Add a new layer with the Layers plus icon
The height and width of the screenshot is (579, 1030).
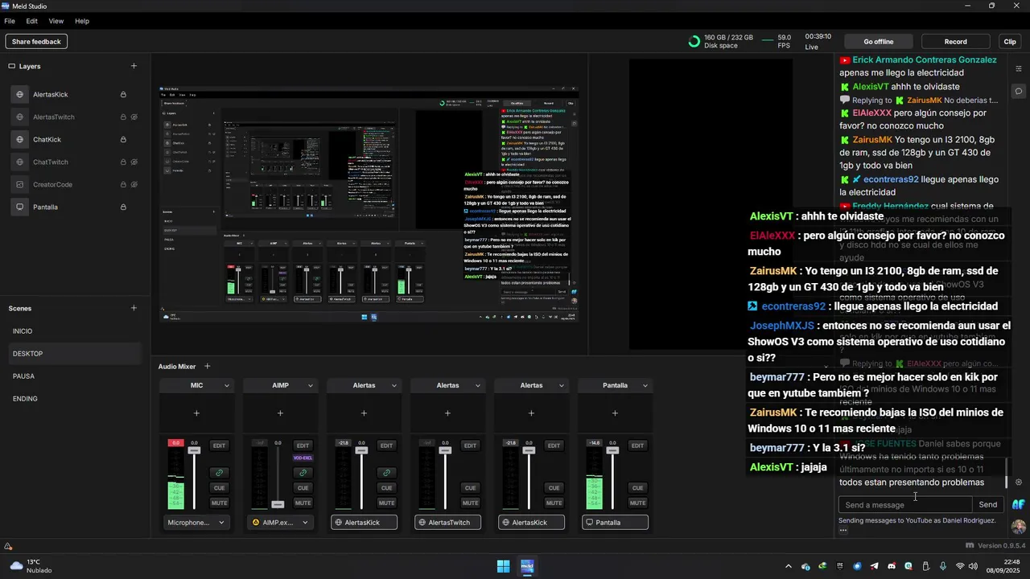pos(134,66)
